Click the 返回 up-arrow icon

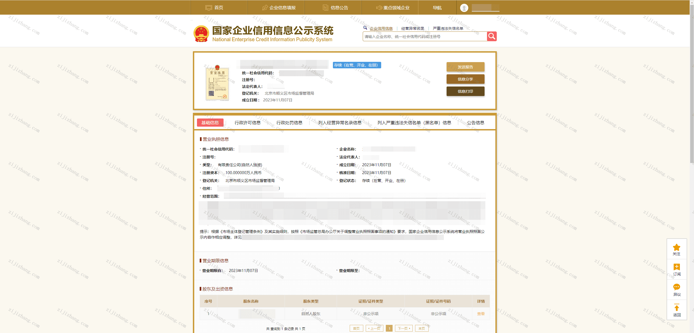[677, 308]
